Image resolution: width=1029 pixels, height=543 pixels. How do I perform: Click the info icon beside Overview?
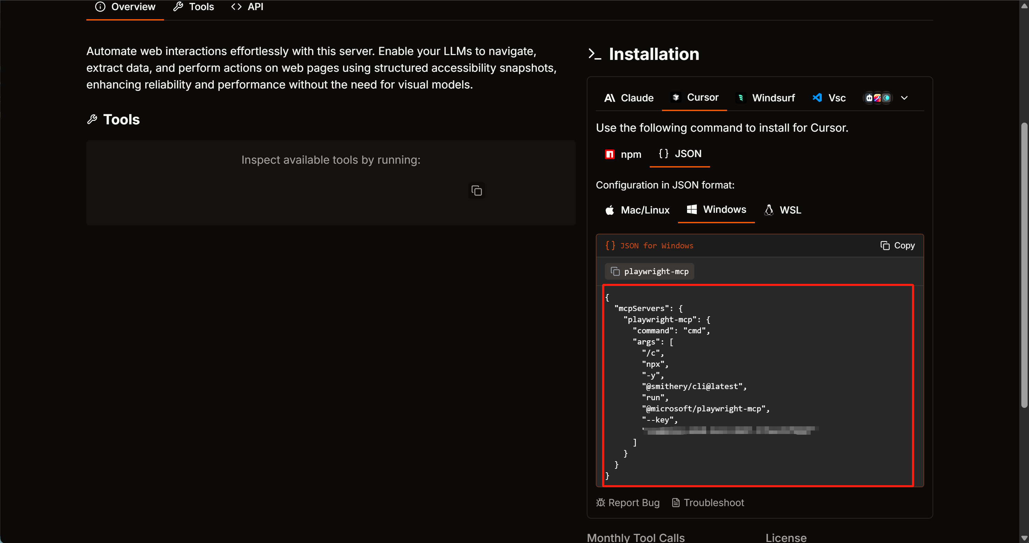click(100, 7)
